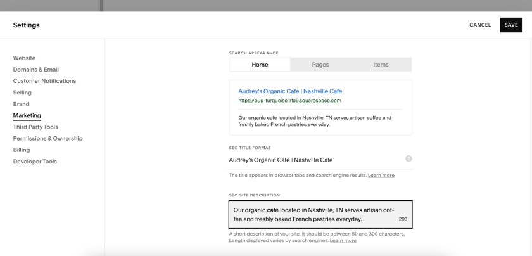Viewport: 532px width, 256px height.
Task: Open Third Party Tools settings
Action: [35, 127]
